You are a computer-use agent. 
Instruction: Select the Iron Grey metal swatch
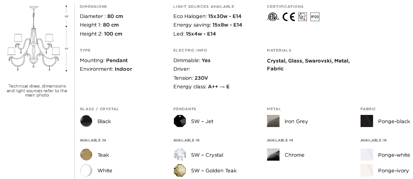click(273, 121)
